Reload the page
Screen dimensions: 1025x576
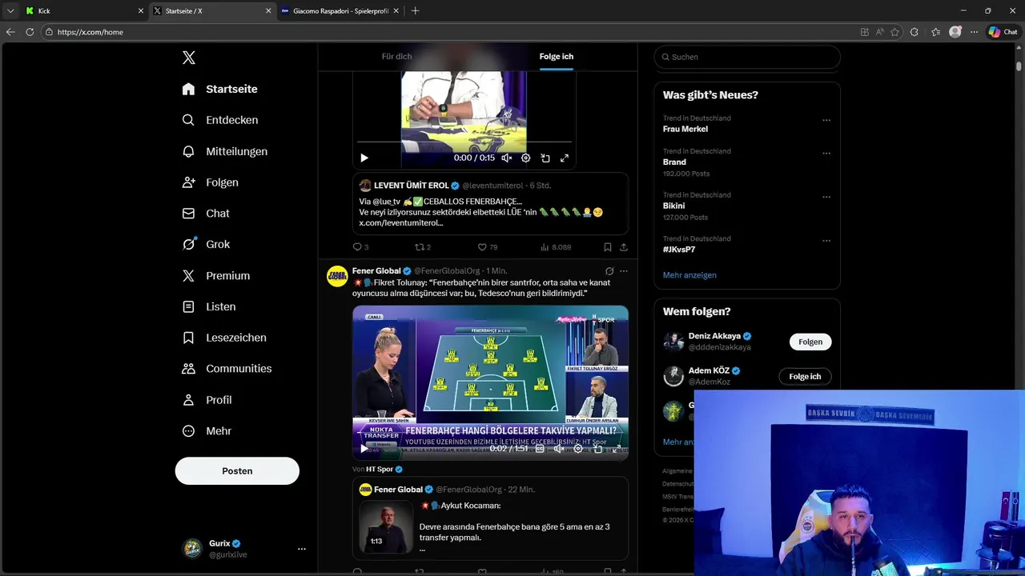tap(30, 32)
